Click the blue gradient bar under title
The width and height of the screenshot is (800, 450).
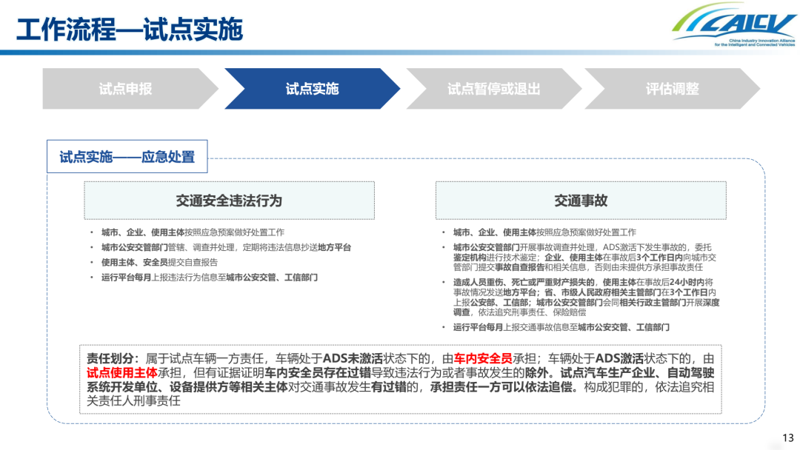(x=400, y=53)
